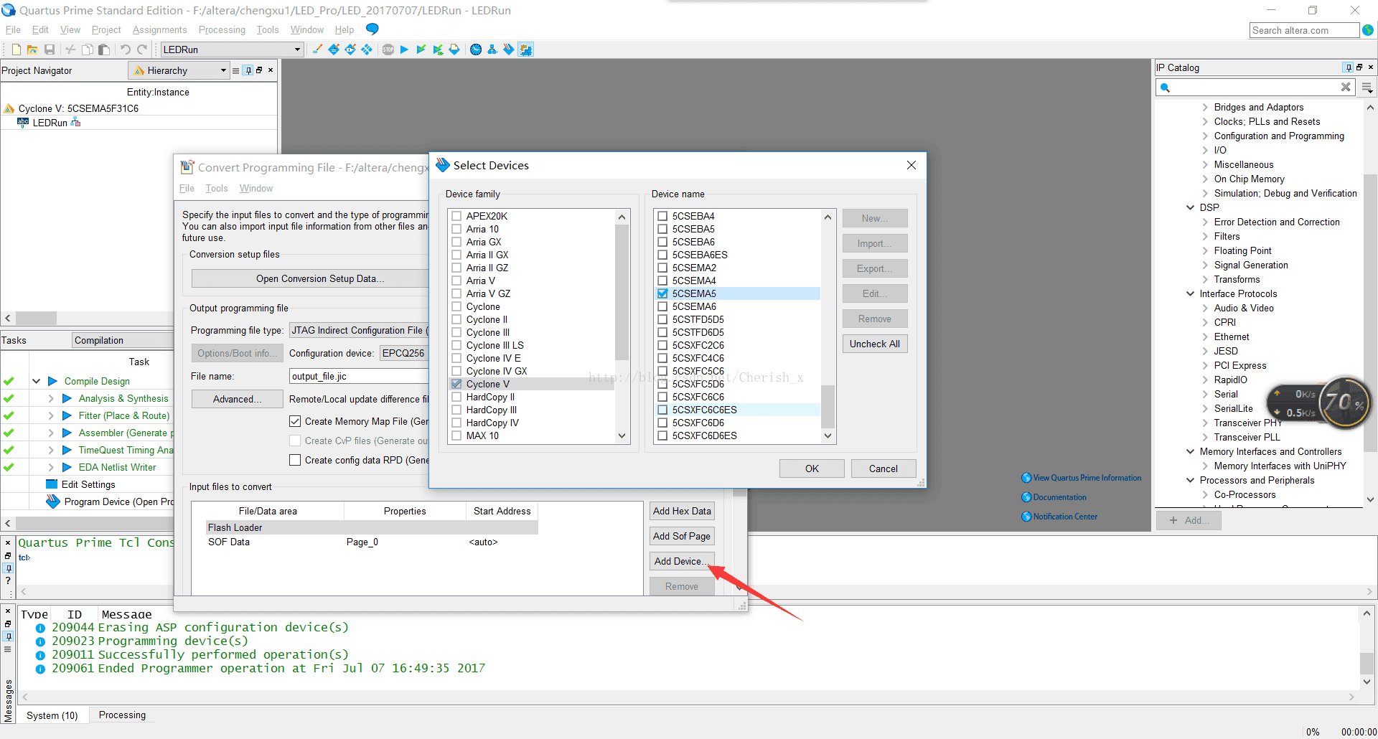Collapse the Compile Design task

point(36,381)
